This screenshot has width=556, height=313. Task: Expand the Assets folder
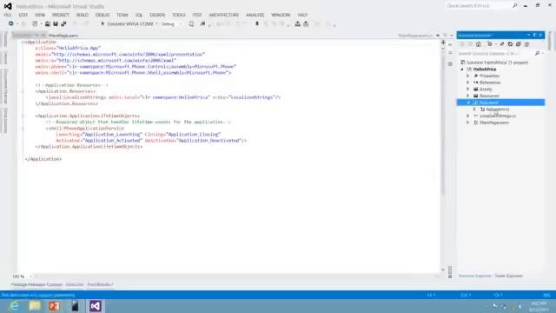(468, 89)
